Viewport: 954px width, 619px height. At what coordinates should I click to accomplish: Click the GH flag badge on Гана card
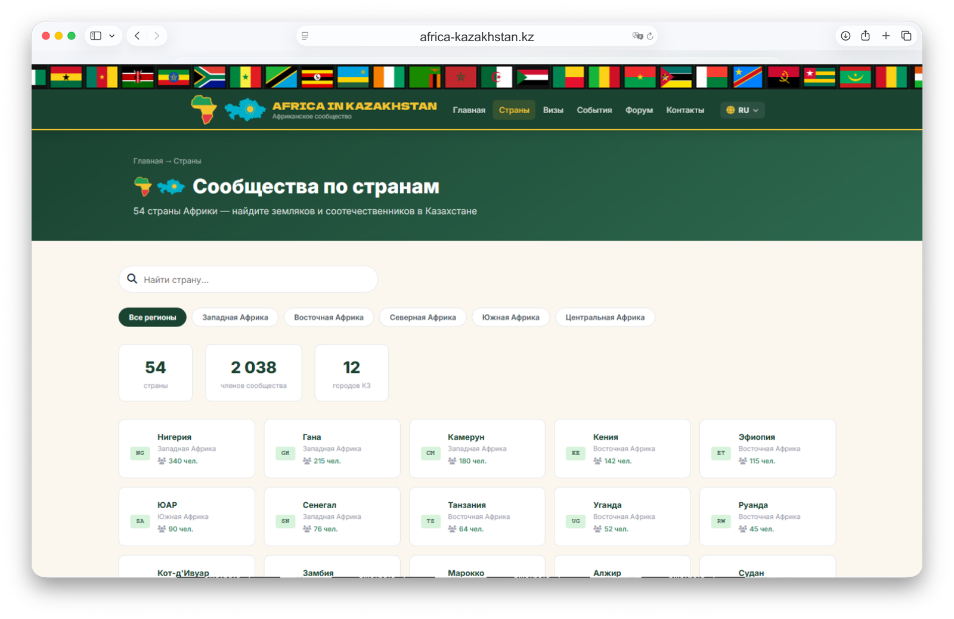pyautogui.click(x=285, y=453)
